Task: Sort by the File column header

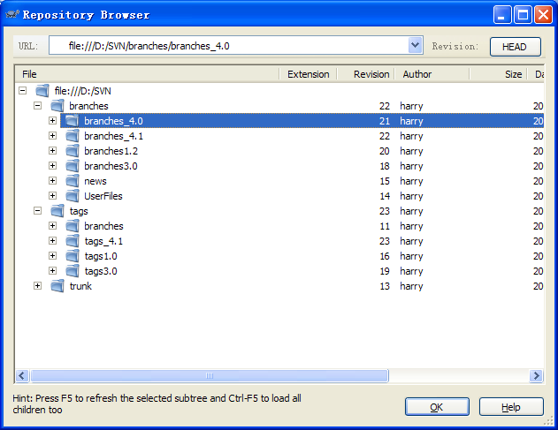Action: tap(147, 74)
